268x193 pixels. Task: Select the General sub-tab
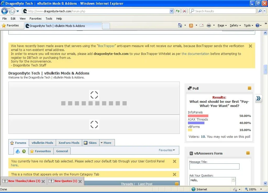pos(62,151)
